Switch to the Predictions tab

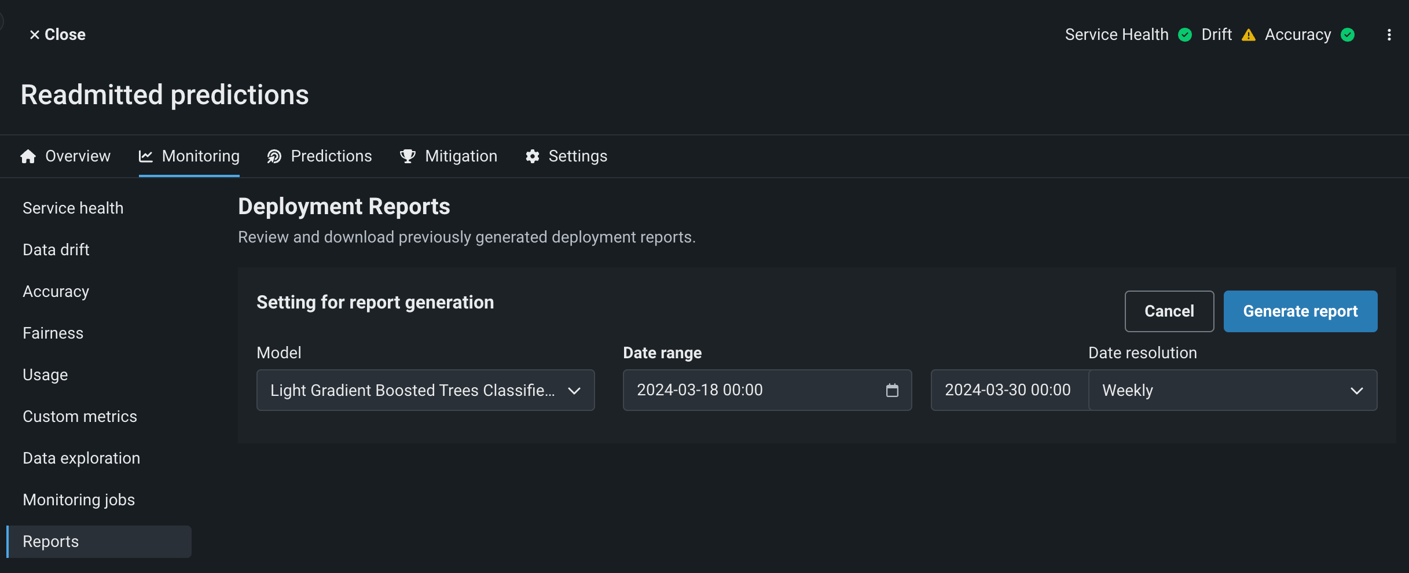click(320, 156)
